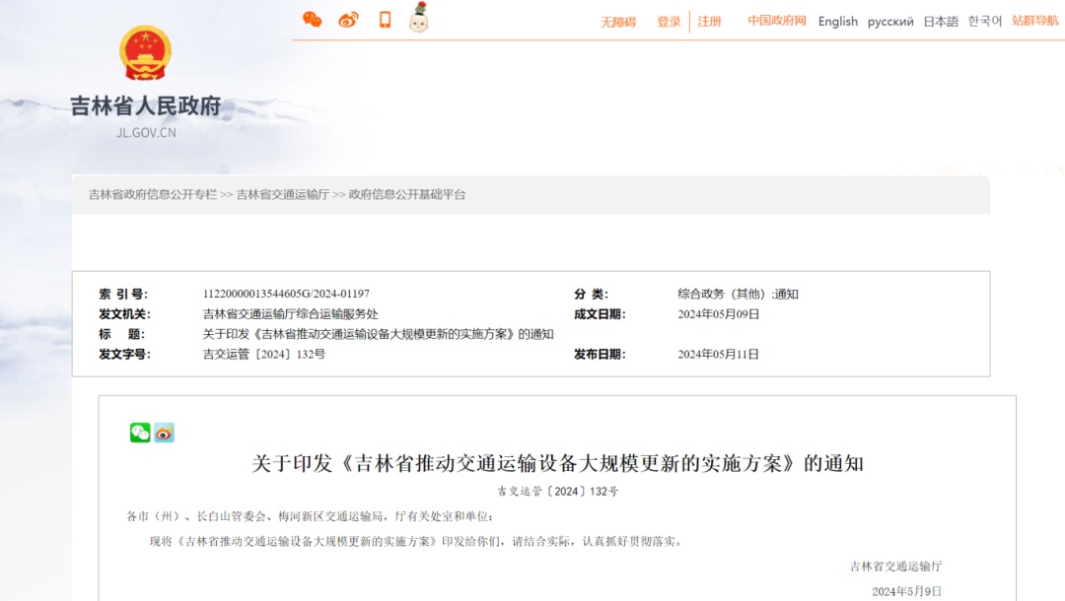Click the large article headline

coord(557,463)
